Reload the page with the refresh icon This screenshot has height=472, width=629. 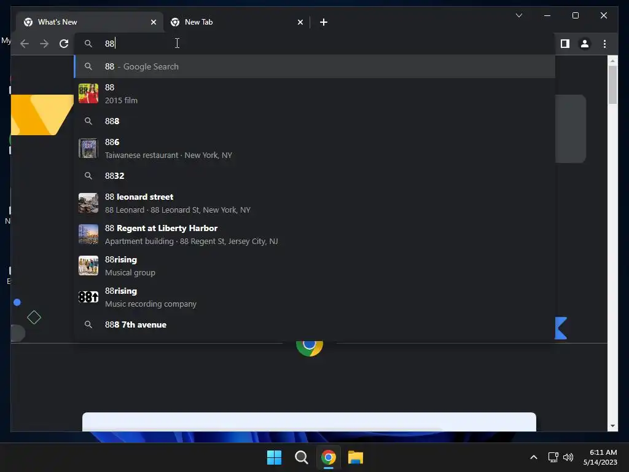coord(64,44)
